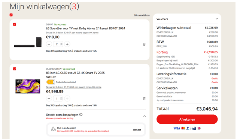Increase soundbar quantity with plus button
The image size is (237, 139).
67,44
